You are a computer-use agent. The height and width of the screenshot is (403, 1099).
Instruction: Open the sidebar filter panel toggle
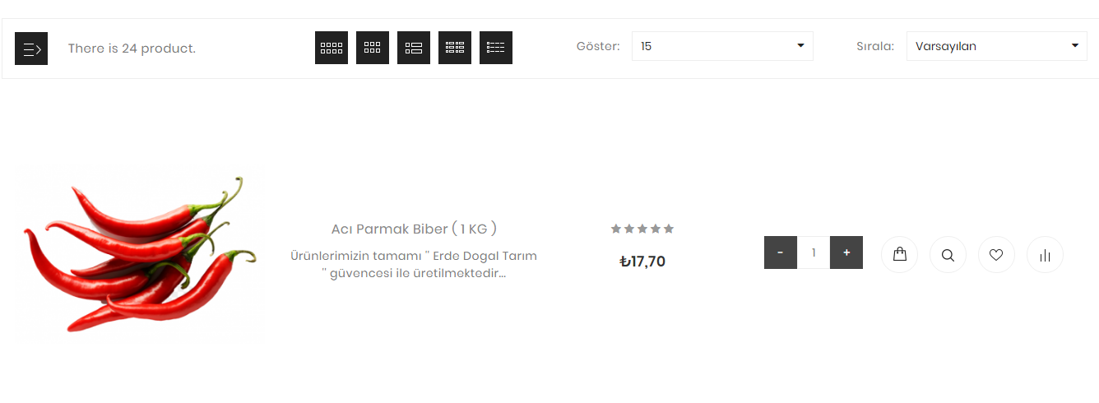coord(31,49)
